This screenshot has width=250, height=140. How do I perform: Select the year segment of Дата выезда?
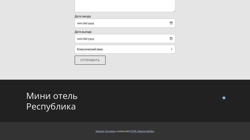pos(91,39)
